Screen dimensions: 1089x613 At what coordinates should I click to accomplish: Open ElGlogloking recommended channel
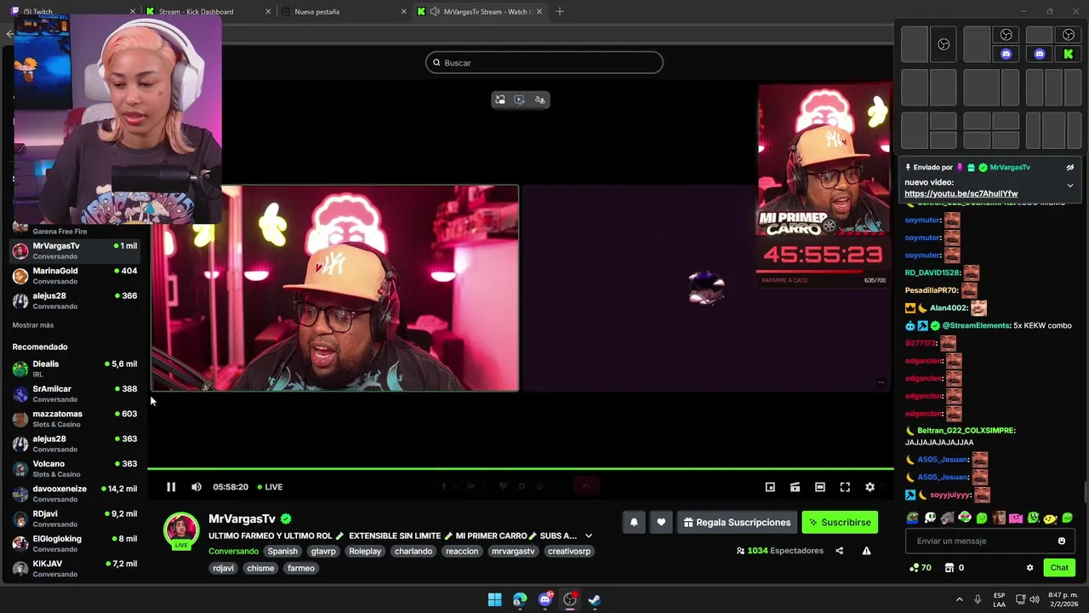[75, 544]
